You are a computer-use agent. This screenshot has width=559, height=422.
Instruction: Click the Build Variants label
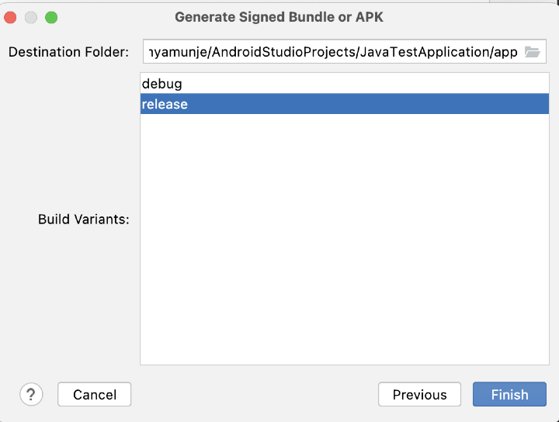(x=83, y=219)
